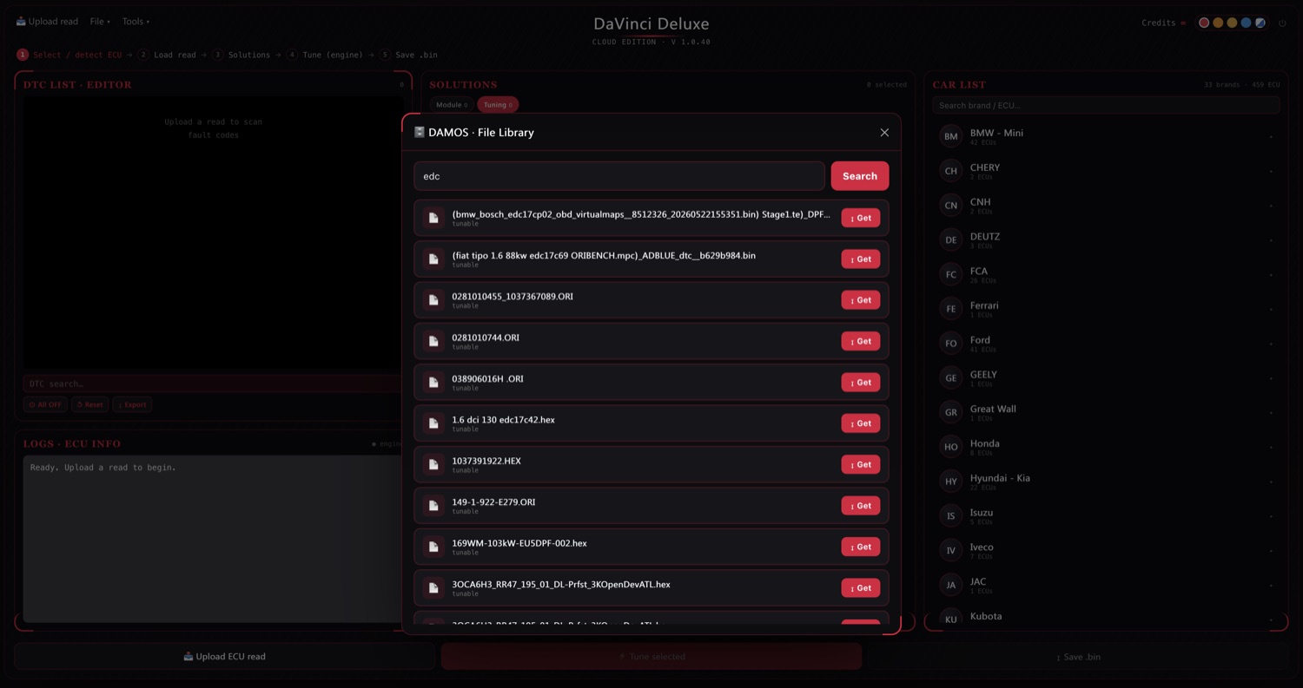This screenshot has width=1303, height=688.
Task: Open the File menu
Action: [x=100, y=22]
